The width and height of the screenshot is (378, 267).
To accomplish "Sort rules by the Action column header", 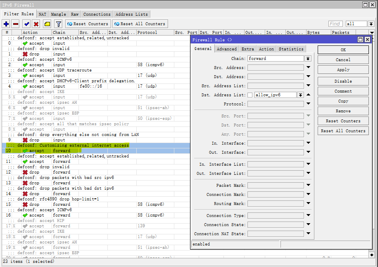I will [37, 33].
